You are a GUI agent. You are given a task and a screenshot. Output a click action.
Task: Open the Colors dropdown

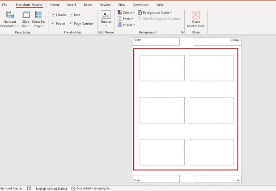126,13
